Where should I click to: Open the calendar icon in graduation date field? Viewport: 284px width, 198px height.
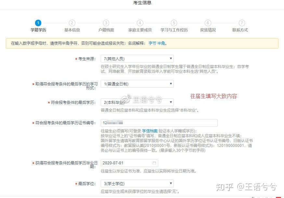click(x=154, y=163)
